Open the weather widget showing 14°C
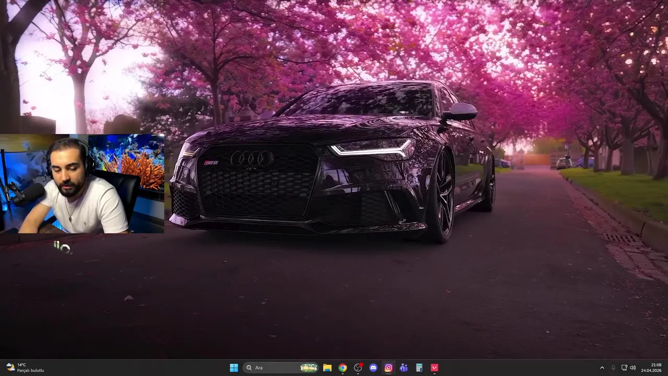Screen dimensions: 668x376 [x=25, y=368]
